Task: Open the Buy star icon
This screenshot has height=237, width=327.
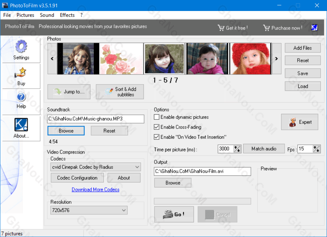Action: click(x=20, y=73)
